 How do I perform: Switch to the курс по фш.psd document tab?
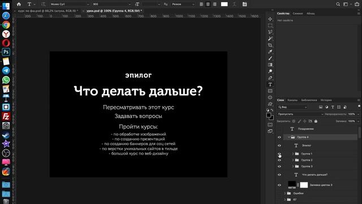[x=48, y=11]
